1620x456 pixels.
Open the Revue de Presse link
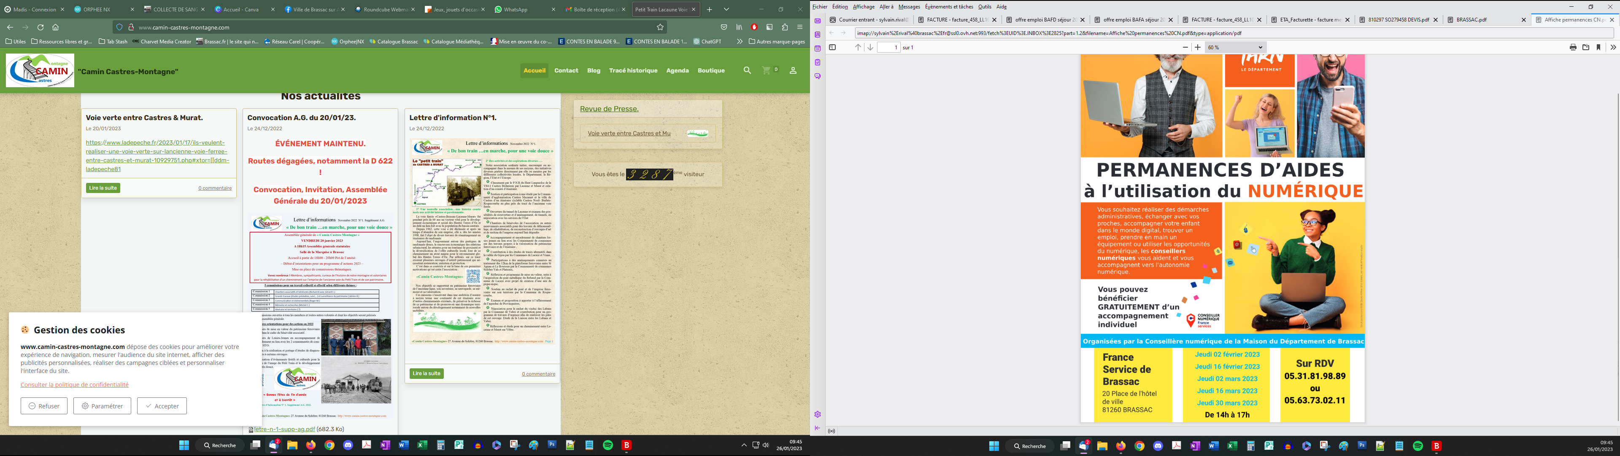[x=609, y=109]
